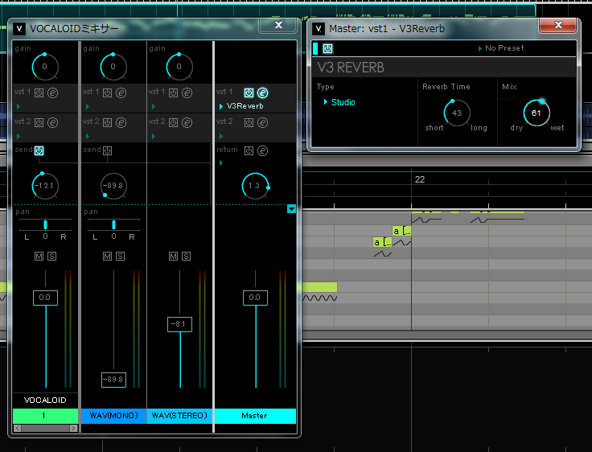592x452 pixels.
Task: Expand vst 1 plugin list on VOCALOID track
Action: (x=18, y=107)
